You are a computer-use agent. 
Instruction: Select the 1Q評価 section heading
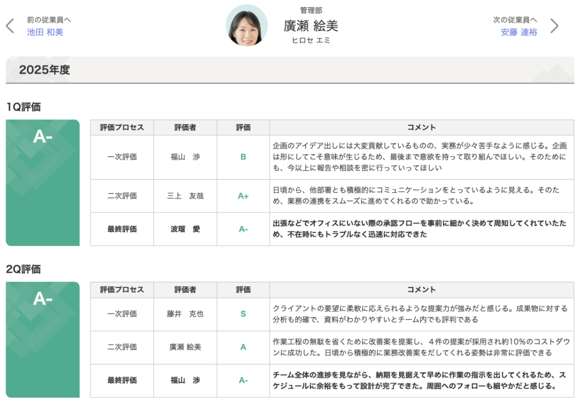pos(24,107)
